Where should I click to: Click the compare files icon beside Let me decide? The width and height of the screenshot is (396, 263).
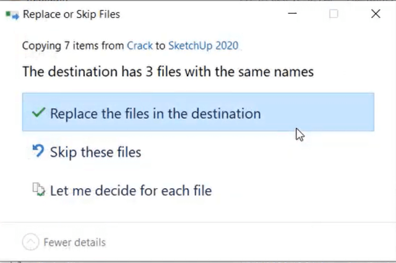pyautogui.click(x=38, y=190)
